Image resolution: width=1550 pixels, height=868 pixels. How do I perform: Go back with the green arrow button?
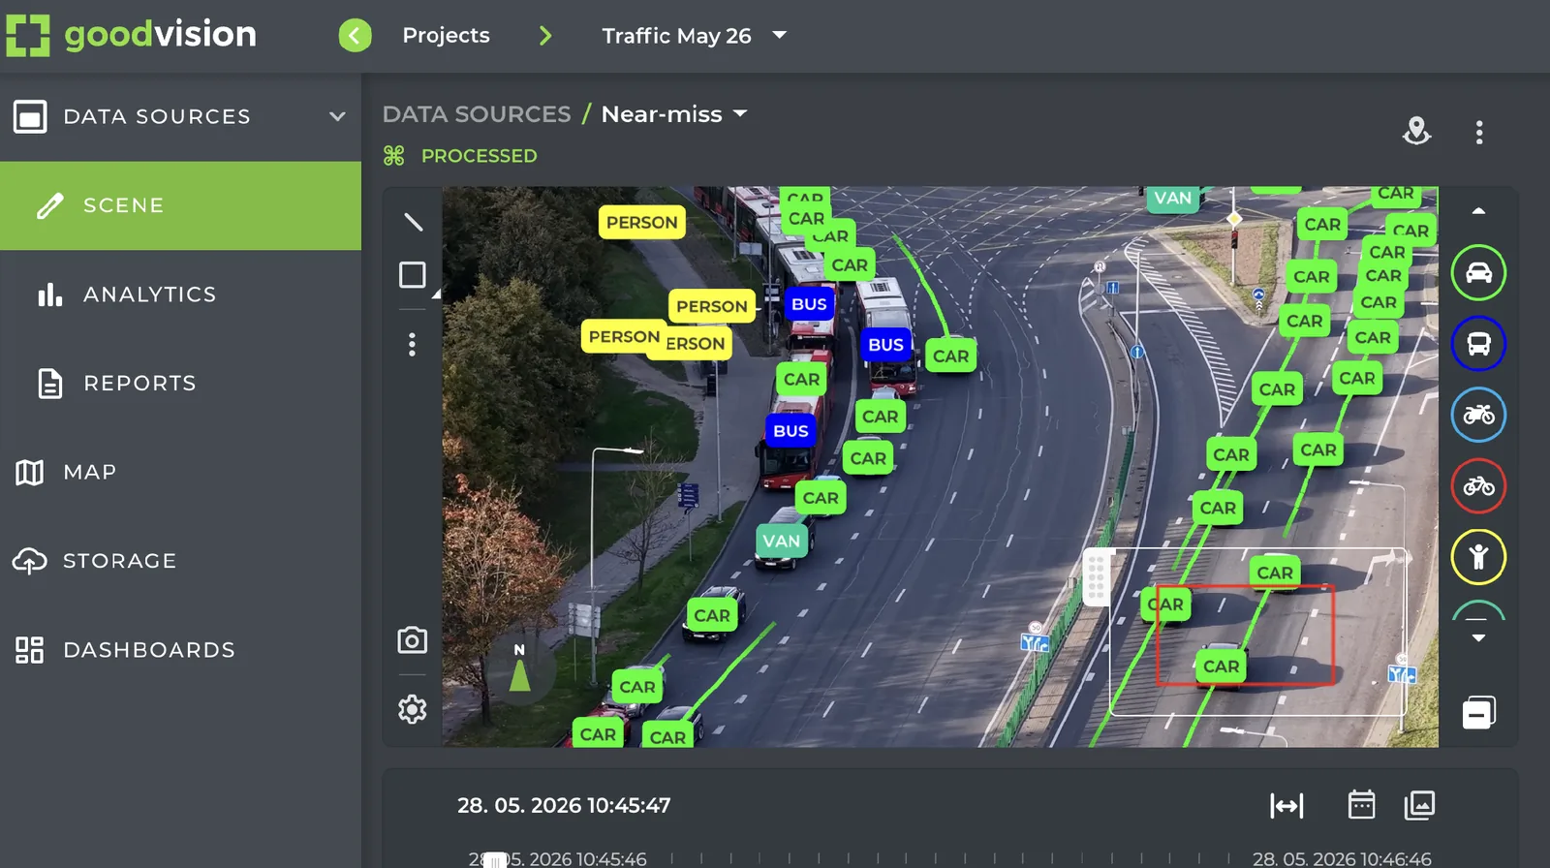point(355,36)
